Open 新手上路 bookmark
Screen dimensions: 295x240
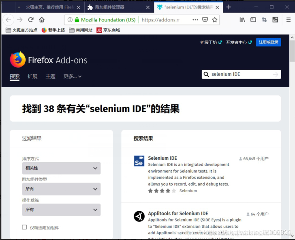[x=53, y=30]
